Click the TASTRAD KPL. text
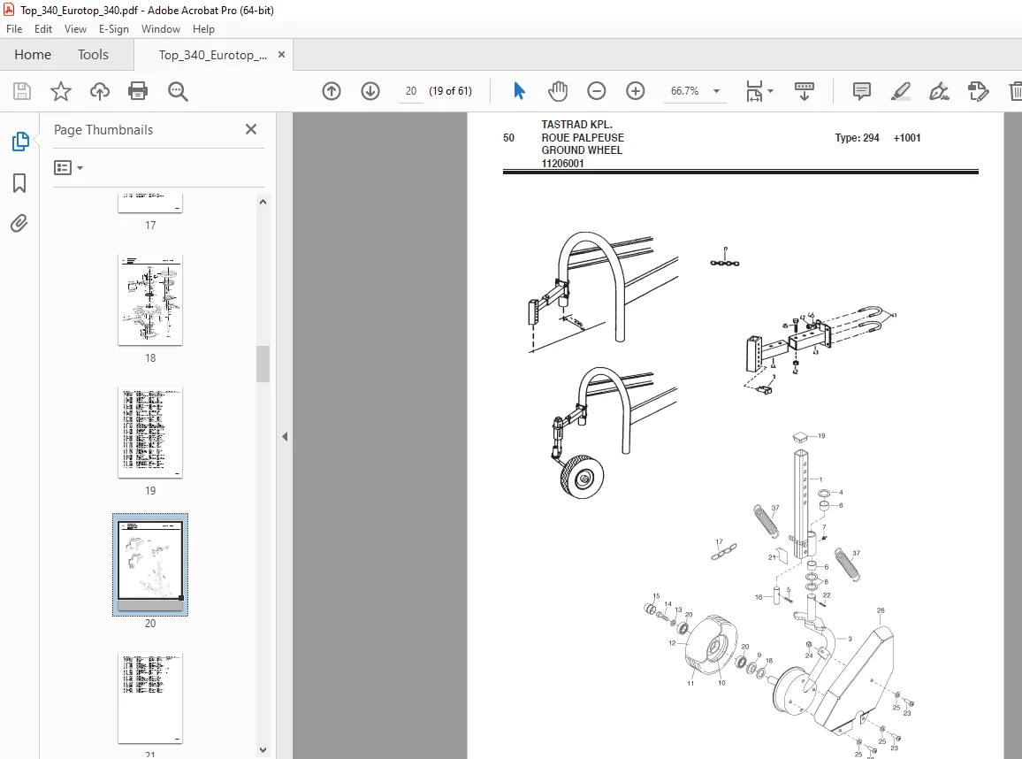The height and width of the screenshot is (759, 1022). click(576, 125)
